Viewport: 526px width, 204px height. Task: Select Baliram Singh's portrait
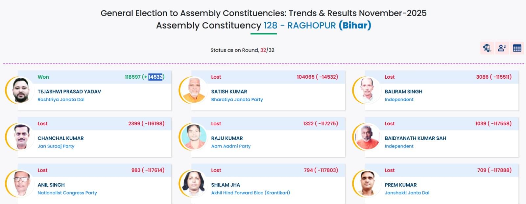[x=368, y=91]
